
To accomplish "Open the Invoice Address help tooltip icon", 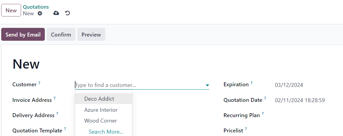I will [x=54, y=98].
